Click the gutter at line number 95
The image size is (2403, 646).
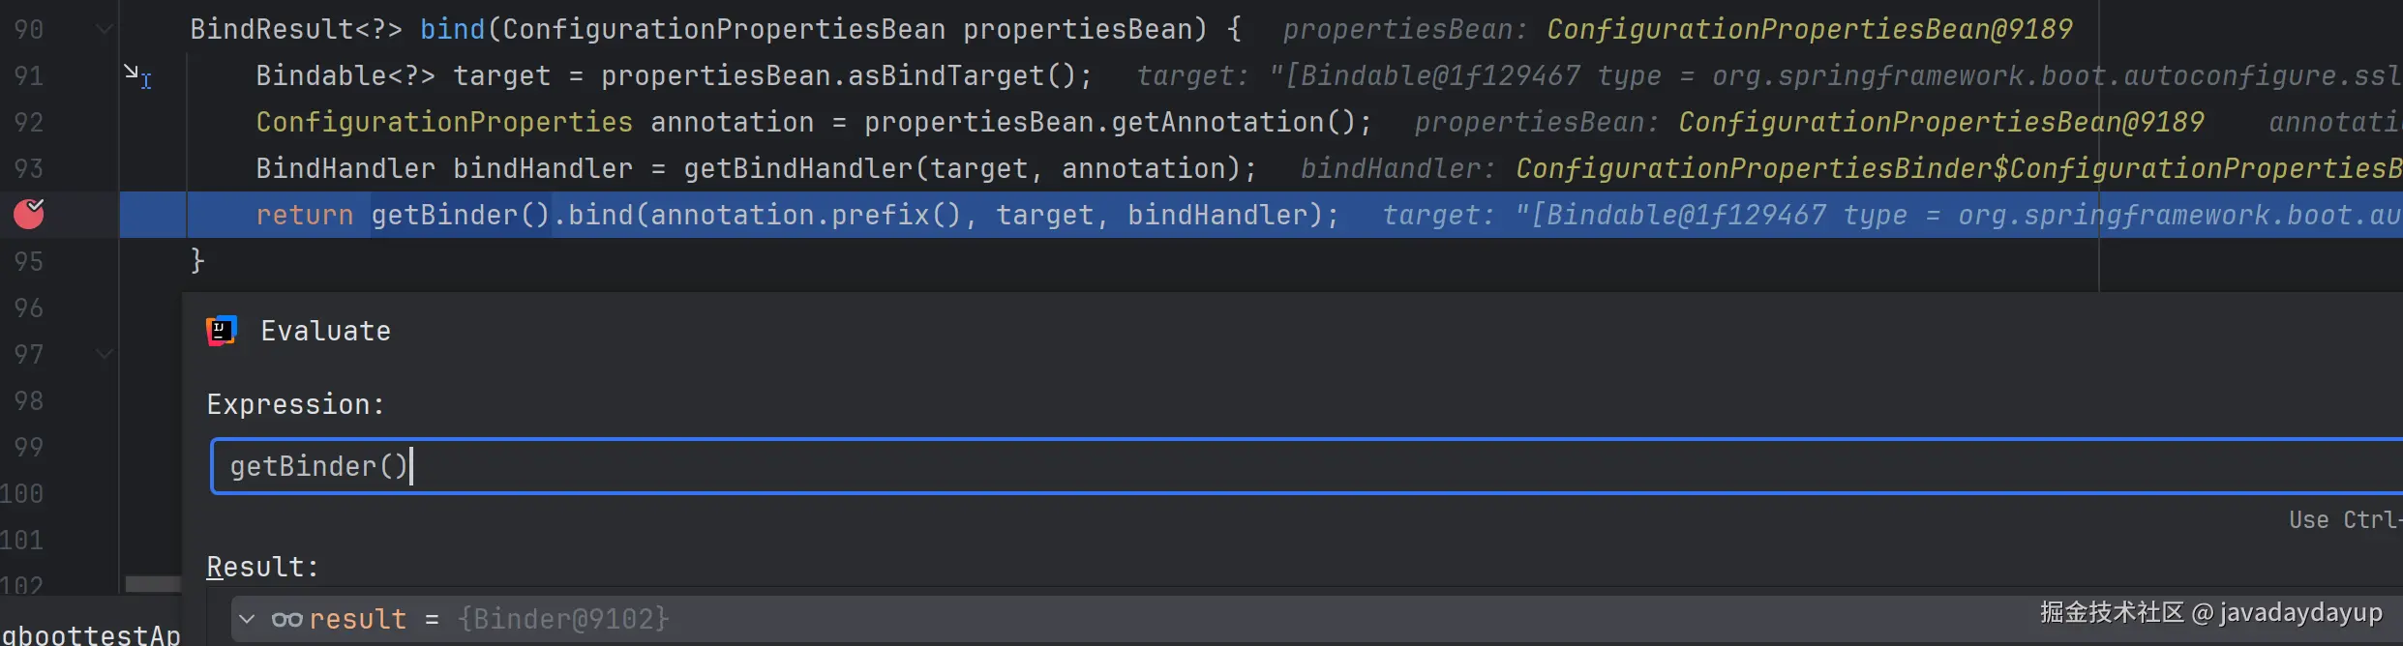point(29,261)
